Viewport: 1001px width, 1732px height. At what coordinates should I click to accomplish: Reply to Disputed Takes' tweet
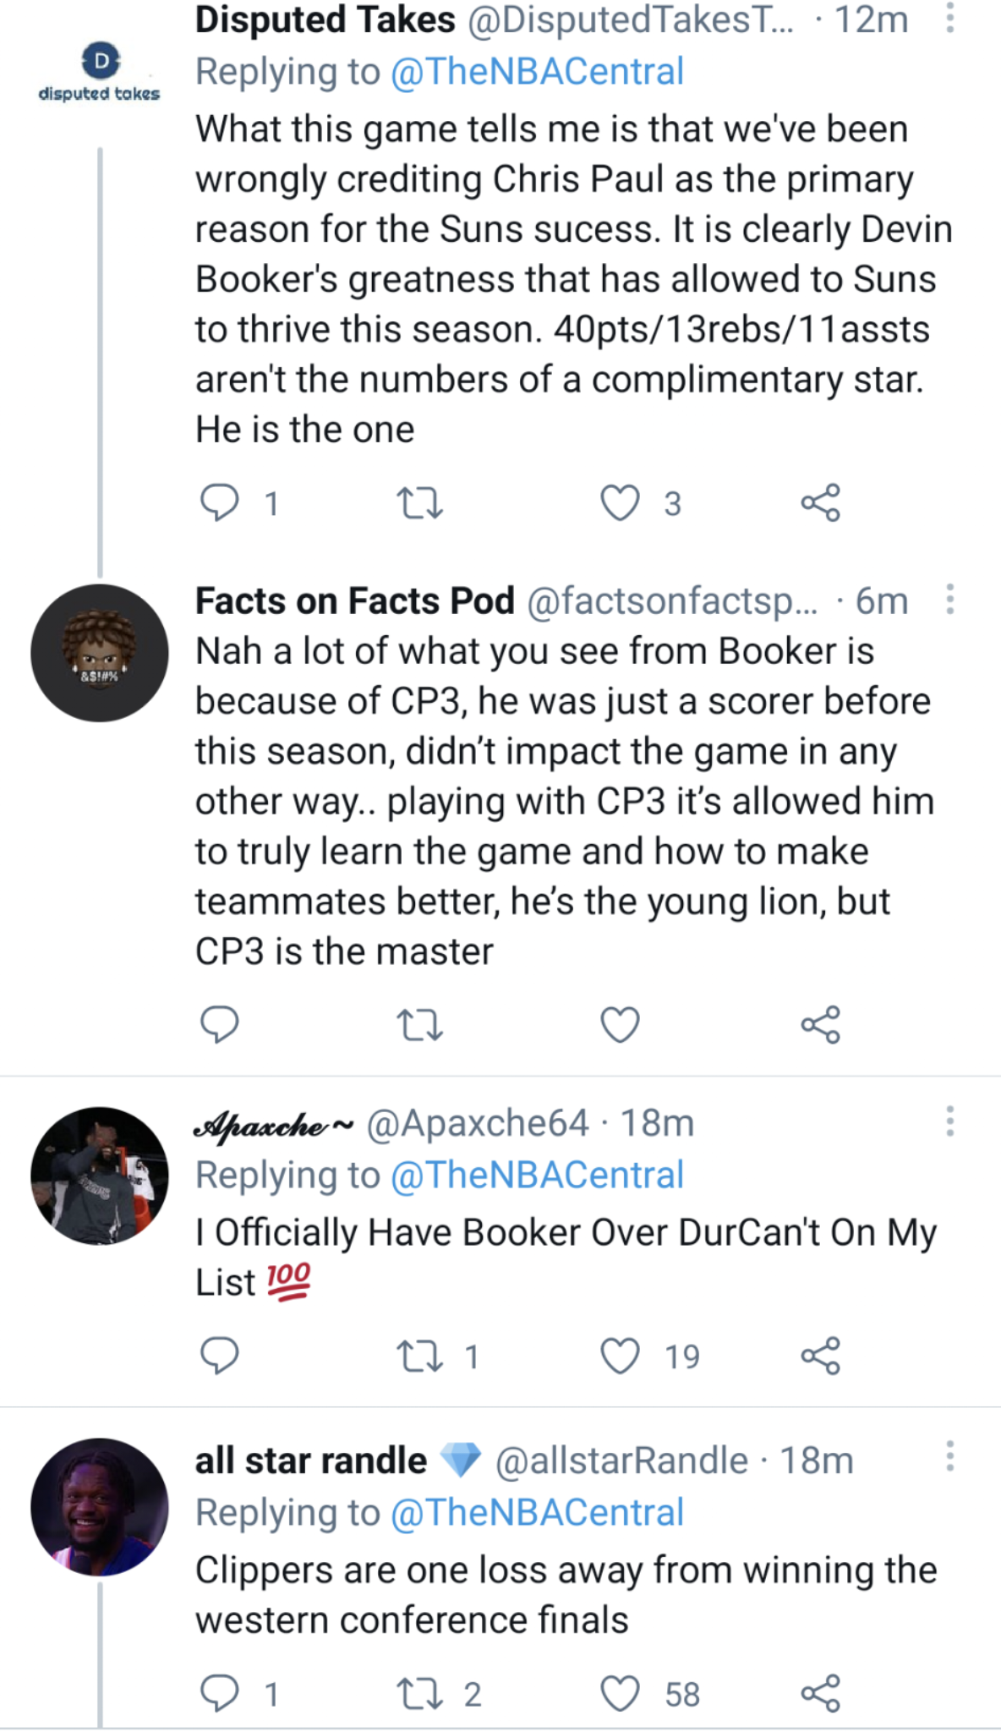click(219, 502)
